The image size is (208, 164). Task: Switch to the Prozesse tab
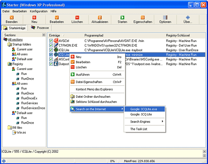(40, 28)
